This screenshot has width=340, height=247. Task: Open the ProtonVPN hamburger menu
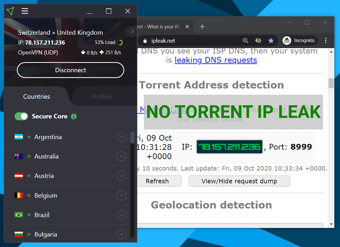[25, 11]
